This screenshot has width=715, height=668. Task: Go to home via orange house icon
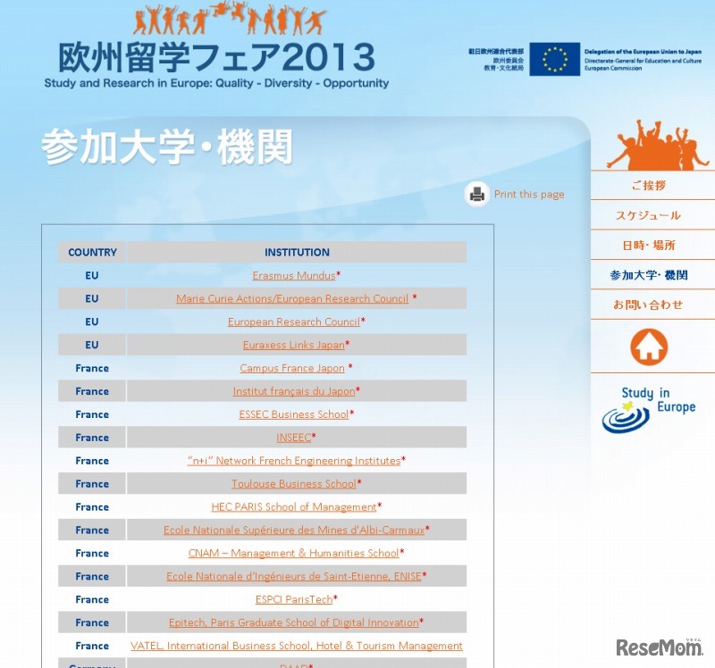649,347
